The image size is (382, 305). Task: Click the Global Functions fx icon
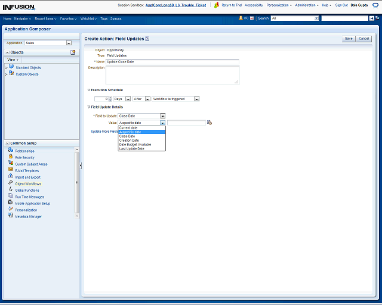point(11,190)
